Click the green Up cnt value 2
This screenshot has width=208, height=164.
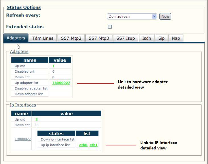click(x=37, y=119)
